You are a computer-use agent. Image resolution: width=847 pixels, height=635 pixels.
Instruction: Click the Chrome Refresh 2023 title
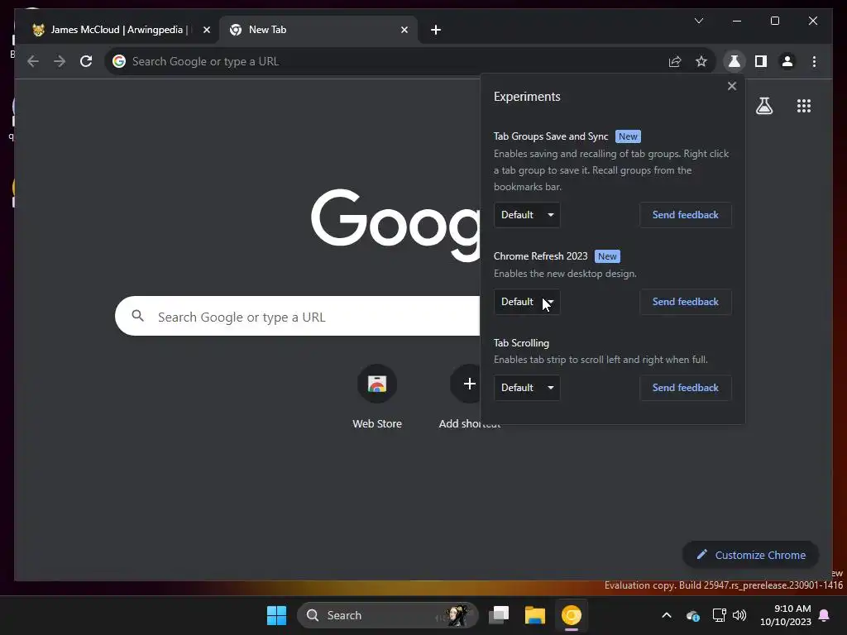540,256
